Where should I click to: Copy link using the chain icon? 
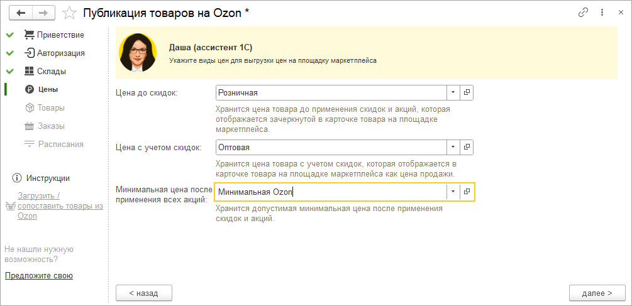tap(583, 13)
